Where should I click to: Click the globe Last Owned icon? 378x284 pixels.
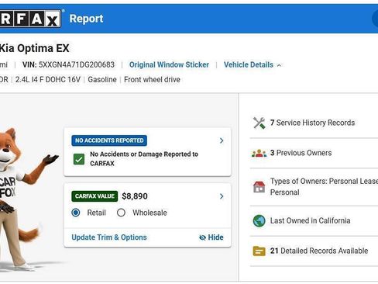coord(259,221)
